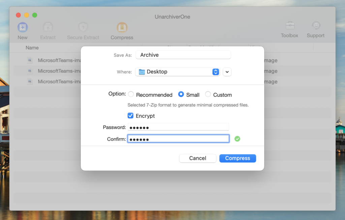Click the Save As filename field
The image size is (345, 220).
click(183, 55)
